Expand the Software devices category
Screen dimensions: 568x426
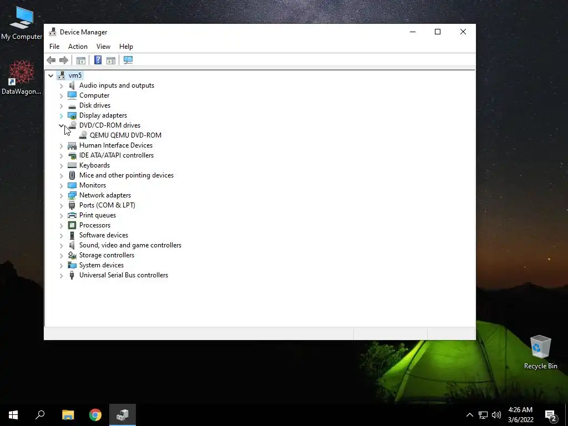point(61,235)
